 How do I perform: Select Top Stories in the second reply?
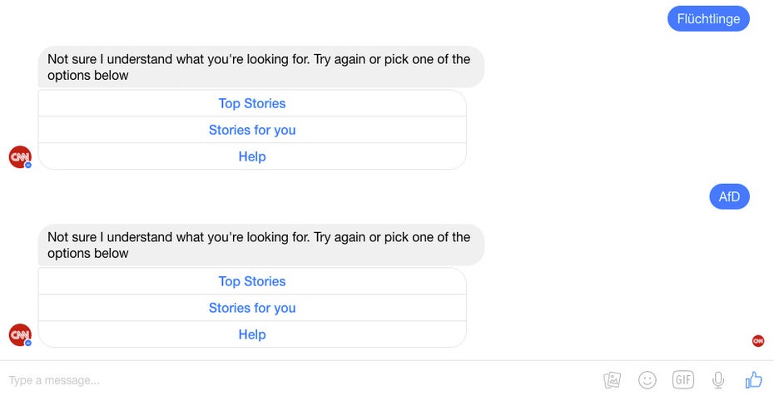[252, 281]
